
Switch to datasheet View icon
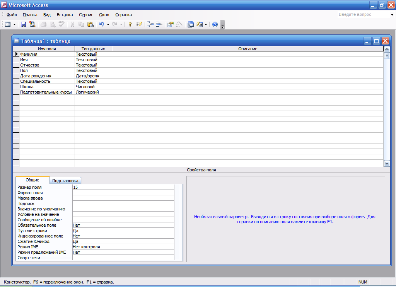(8, 24)
